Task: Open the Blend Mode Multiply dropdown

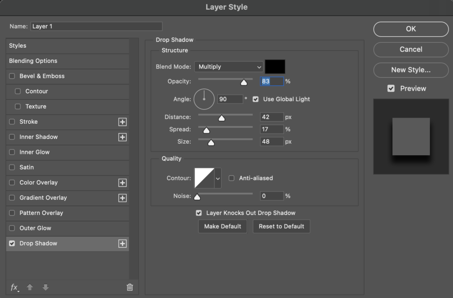Action: point(229,67)
